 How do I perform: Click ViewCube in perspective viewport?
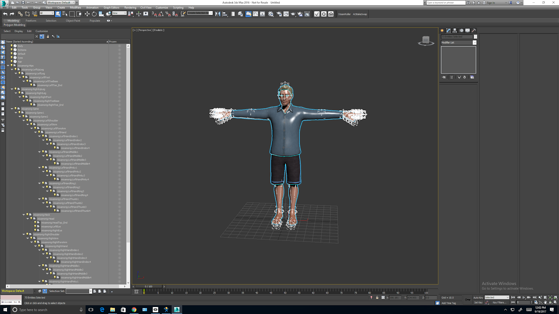[426, 40]
